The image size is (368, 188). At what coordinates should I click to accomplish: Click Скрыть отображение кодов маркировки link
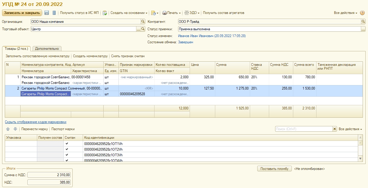(x=35, y=122)
